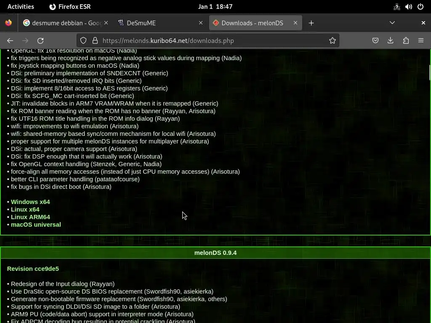Open a new tab with plus button
The height and width of the screenshot is (323, 431).
(311, 23)
